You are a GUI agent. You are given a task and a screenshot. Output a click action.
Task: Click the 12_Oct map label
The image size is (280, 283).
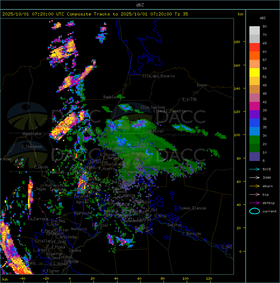click(x=151, y=210)
